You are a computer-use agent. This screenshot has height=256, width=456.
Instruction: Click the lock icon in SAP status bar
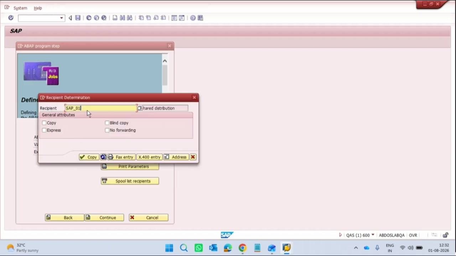pyautogui.click(x=445, y=235)
